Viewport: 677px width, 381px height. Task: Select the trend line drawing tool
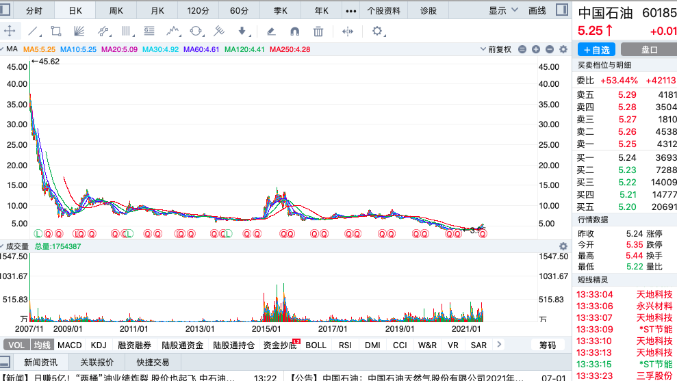tap(34, 31)
